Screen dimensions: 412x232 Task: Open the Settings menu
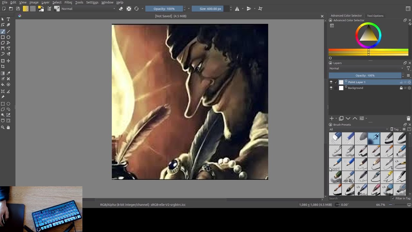click(x=92, y=2)
